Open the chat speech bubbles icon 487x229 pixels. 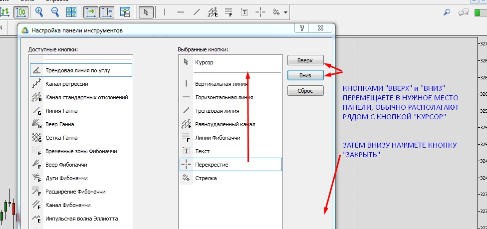click(464, 12)
